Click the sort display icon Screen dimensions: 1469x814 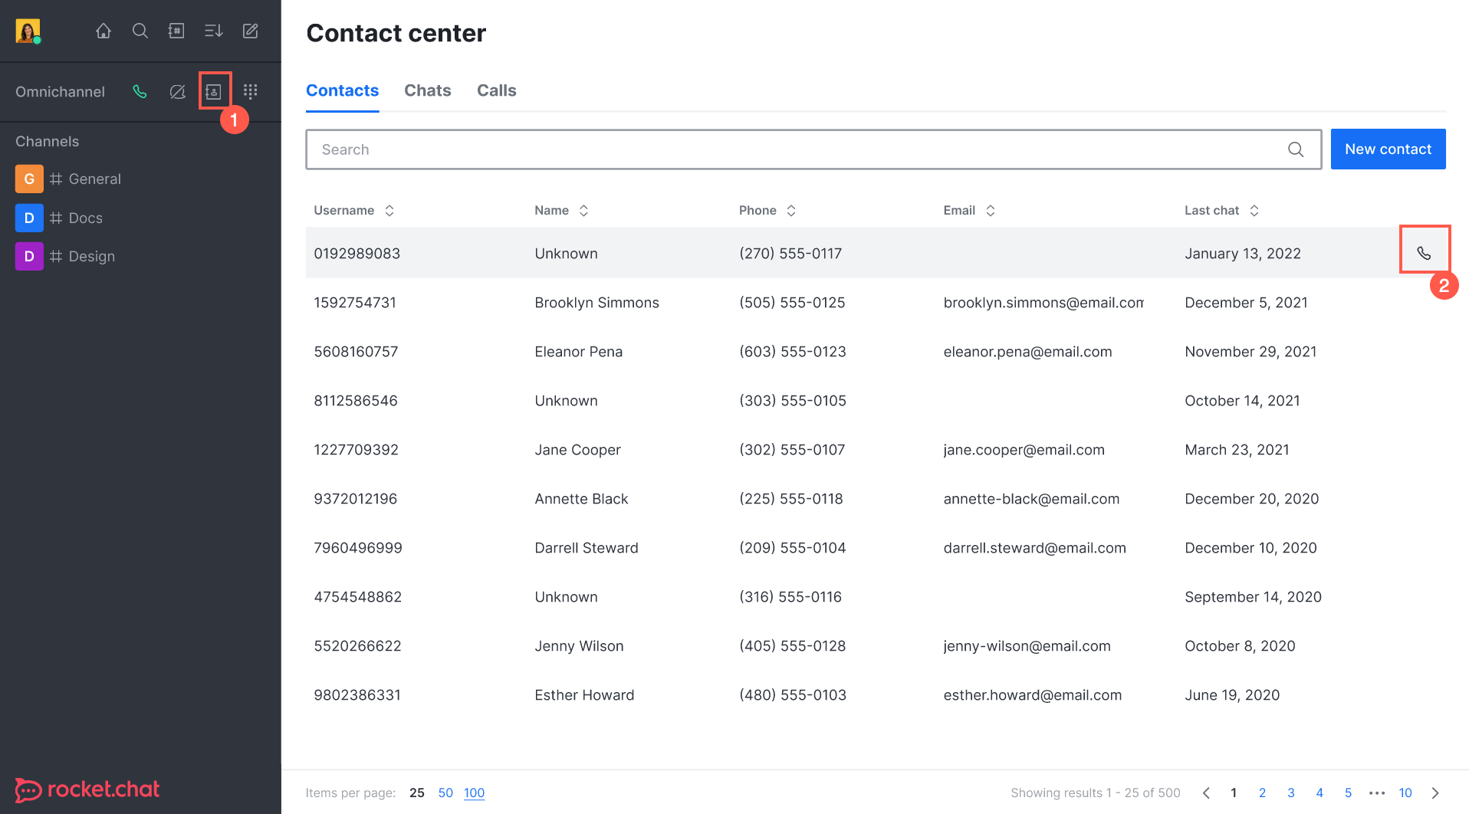pos(213,31)
